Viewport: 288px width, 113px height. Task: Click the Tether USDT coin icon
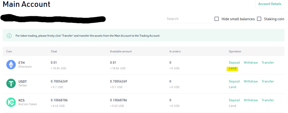coord(11,83)
